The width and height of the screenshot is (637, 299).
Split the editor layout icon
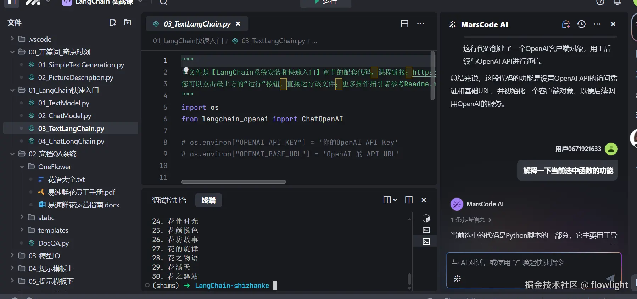pyautogui.click(x=404, y=24)
